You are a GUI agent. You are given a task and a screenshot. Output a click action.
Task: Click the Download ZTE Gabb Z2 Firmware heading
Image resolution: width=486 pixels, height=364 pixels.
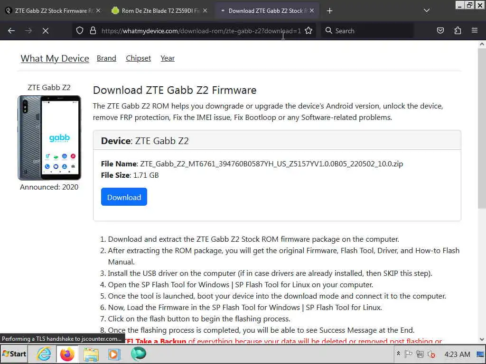pyautogui.click(x=175, y=90)
